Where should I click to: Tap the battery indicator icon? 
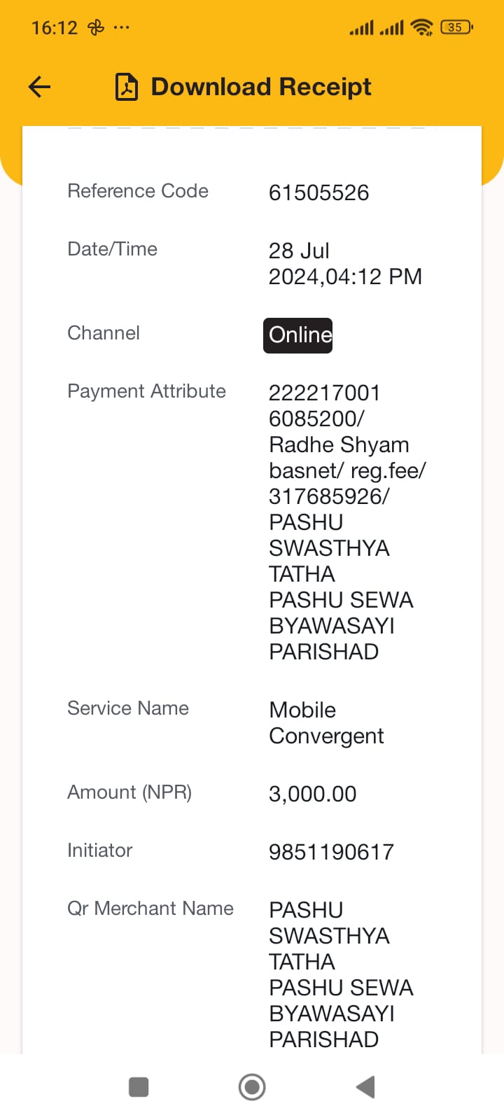click(456, 27)
